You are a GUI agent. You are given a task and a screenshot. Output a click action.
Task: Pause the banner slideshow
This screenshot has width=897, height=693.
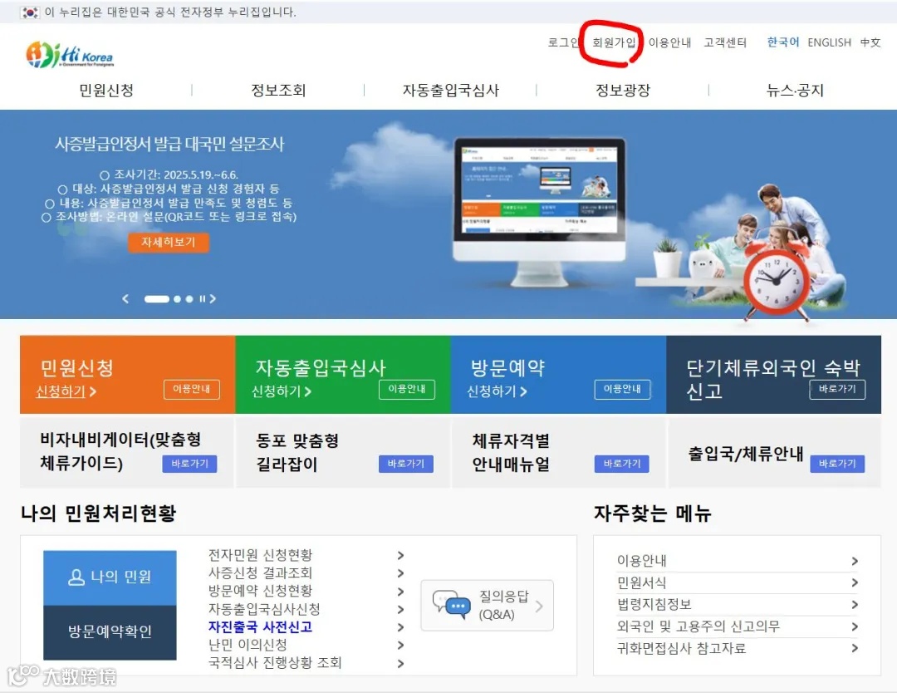pos(202,297)
